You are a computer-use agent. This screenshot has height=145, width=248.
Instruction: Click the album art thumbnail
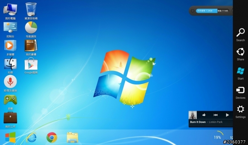pyautogui.click(x=193, y=115)
